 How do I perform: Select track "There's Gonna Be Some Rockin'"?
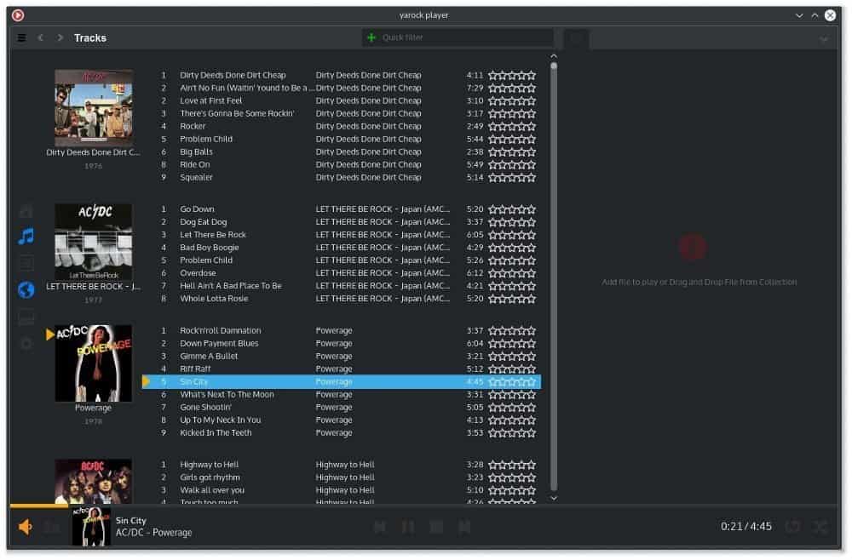237,113
